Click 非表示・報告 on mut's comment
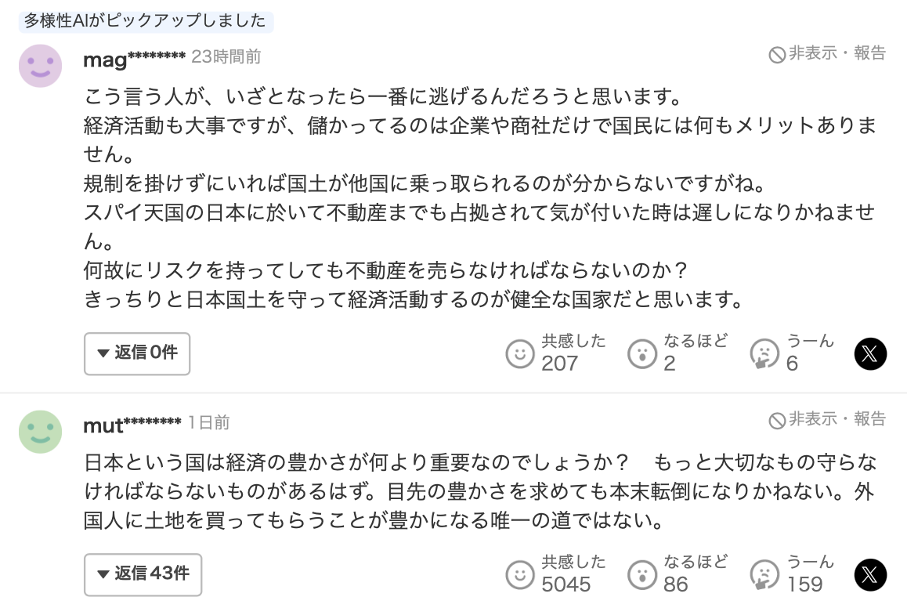Screen dimensions: 907x608 827,420
